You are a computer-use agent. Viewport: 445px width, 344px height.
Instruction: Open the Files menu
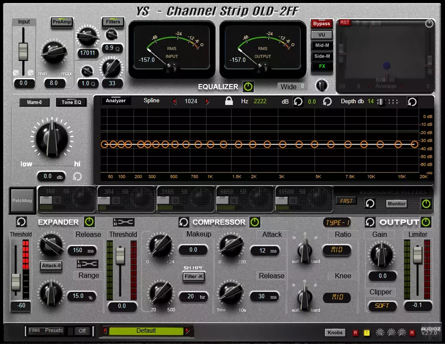click(34, 331)
